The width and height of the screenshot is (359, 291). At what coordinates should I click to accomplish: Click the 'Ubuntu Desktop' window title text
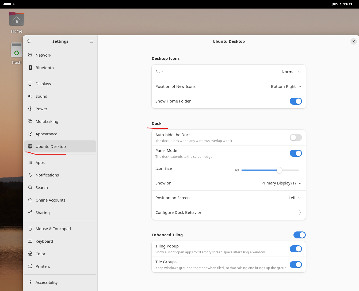[229, 41]
